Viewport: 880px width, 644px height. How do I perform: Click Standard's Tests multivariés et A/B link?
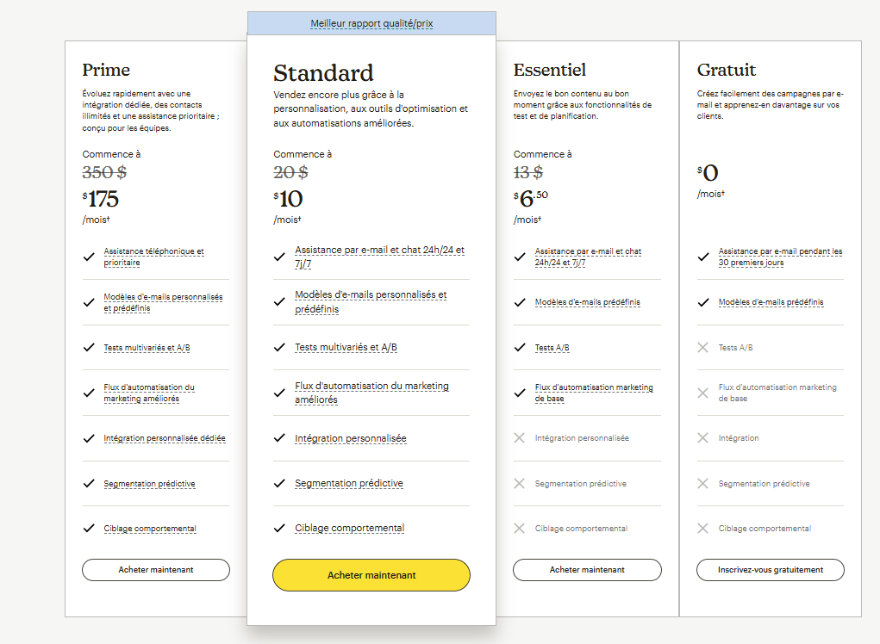pyautogui.click(x=346, y=347)
